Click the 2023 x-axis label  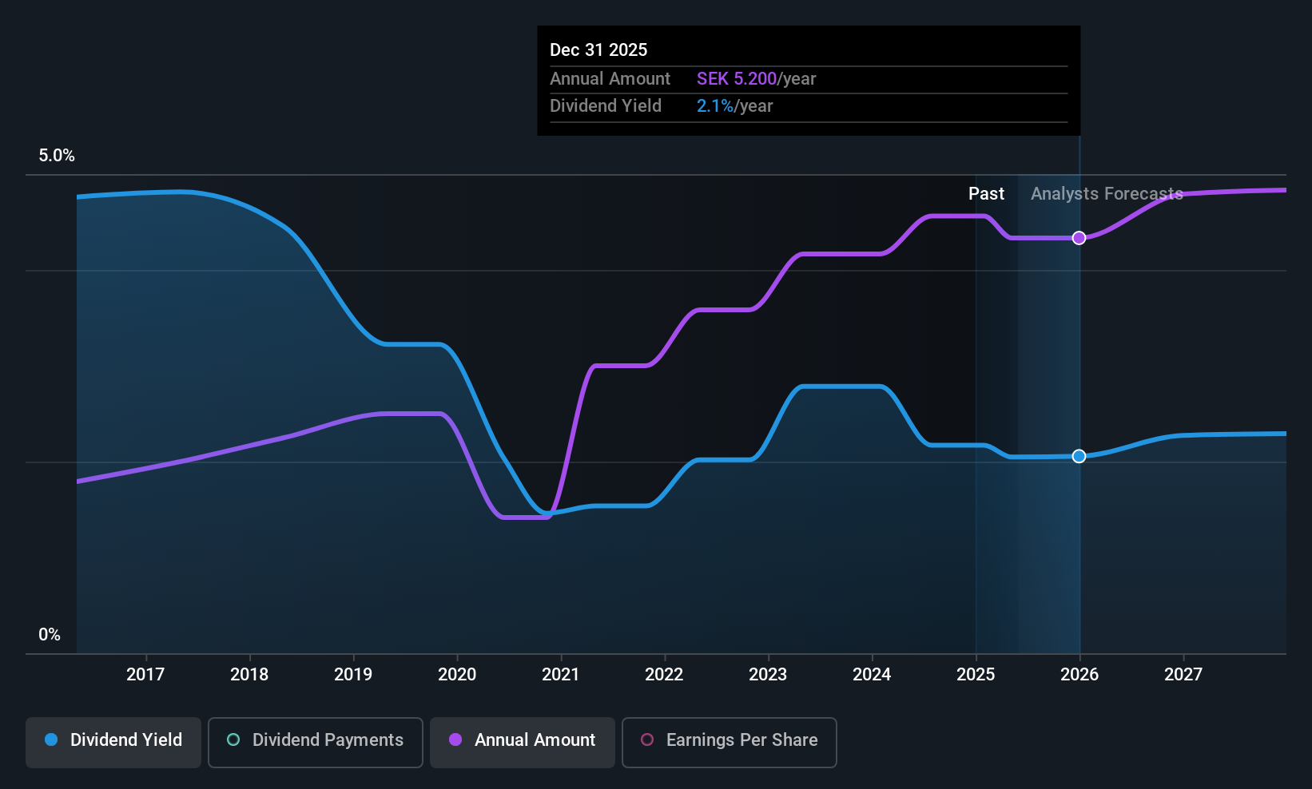point(768,675)
